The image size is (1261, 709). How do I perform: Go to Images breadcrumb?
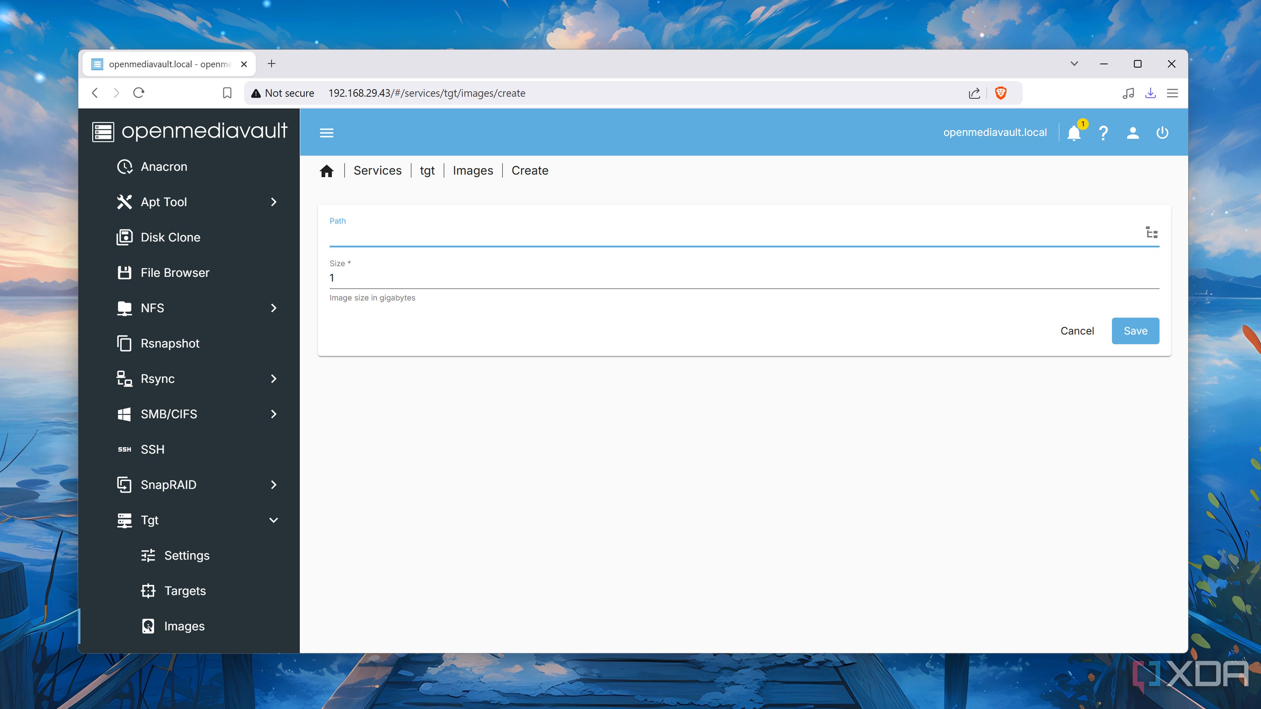(x=473, y=171)
